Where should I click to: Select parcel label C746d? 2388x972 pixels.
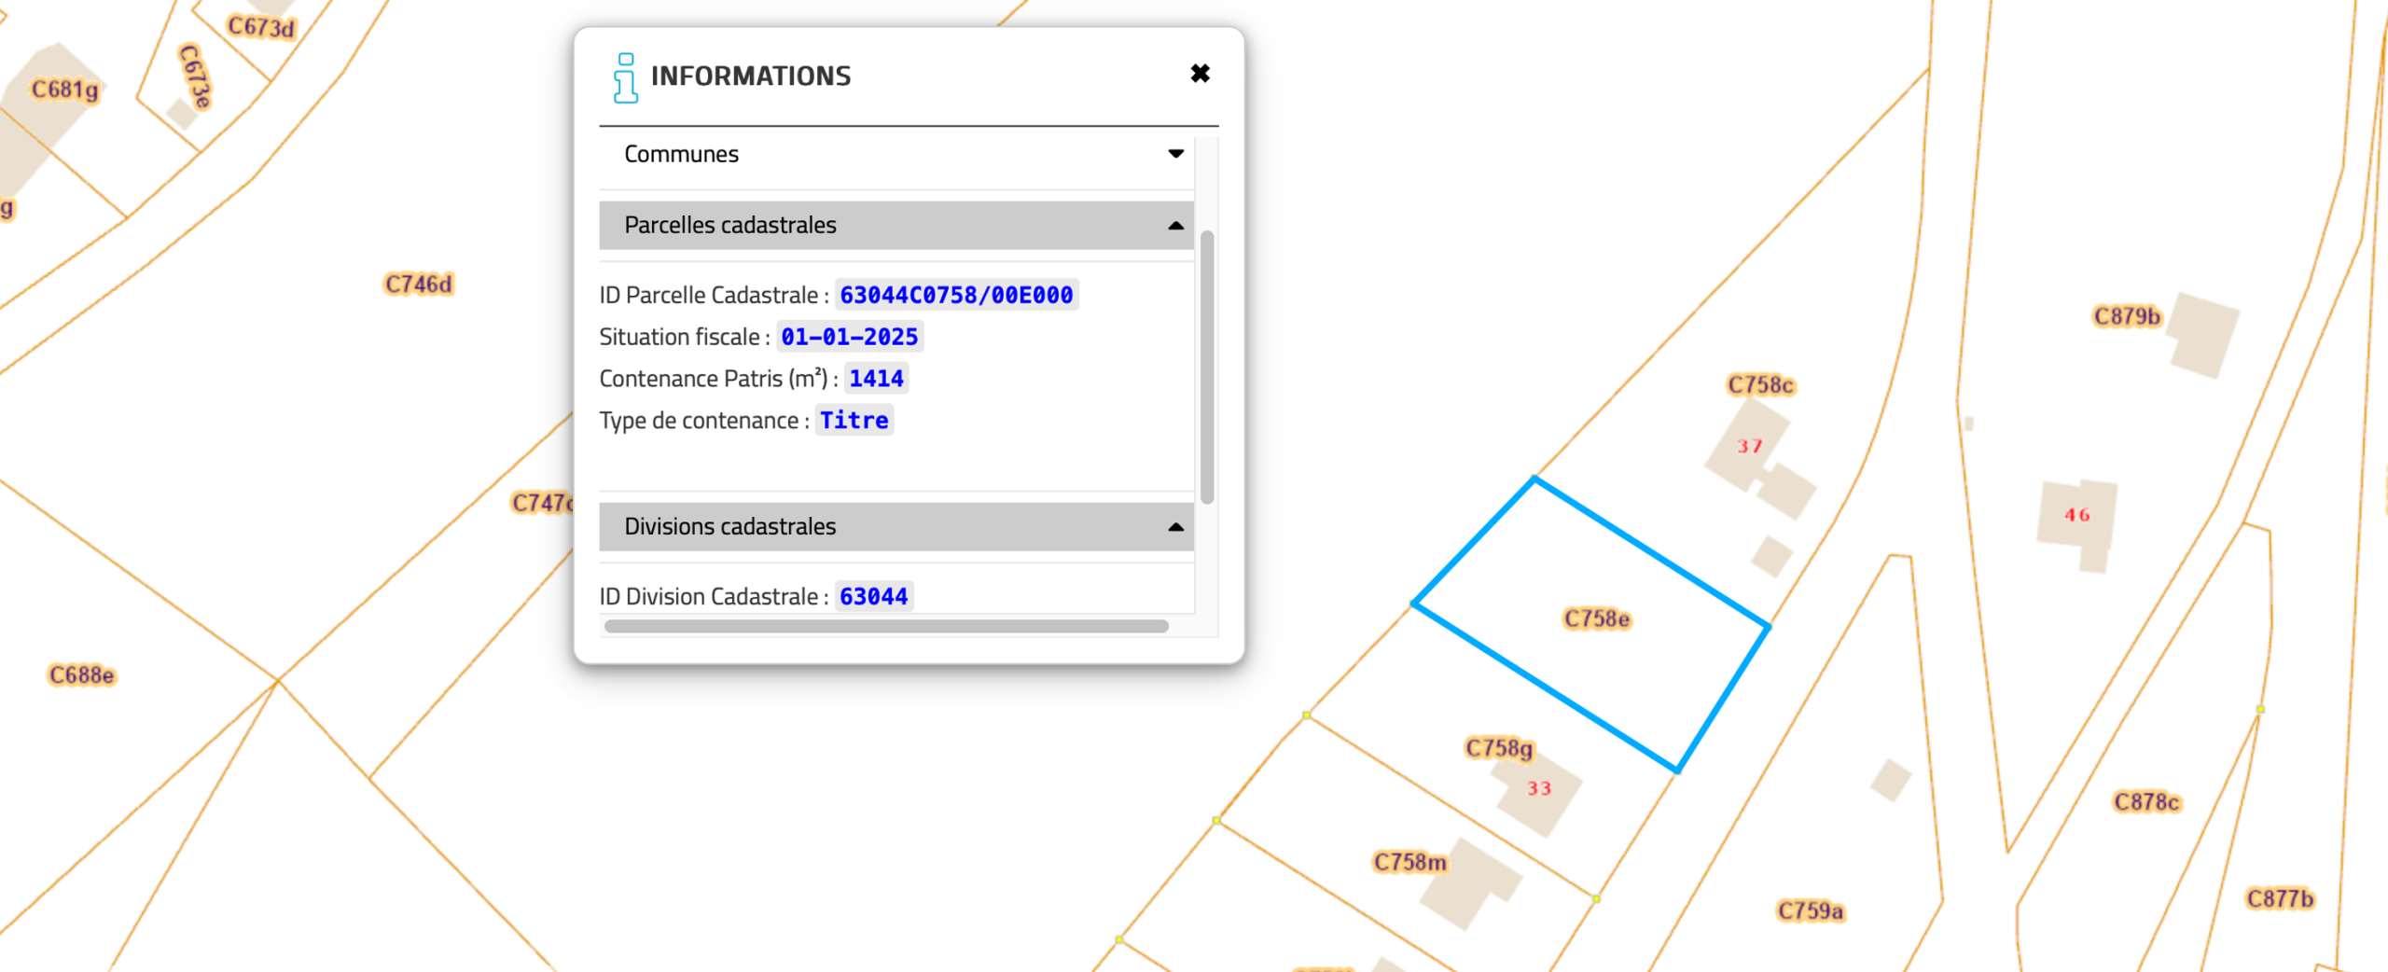[x=419, y=285]
